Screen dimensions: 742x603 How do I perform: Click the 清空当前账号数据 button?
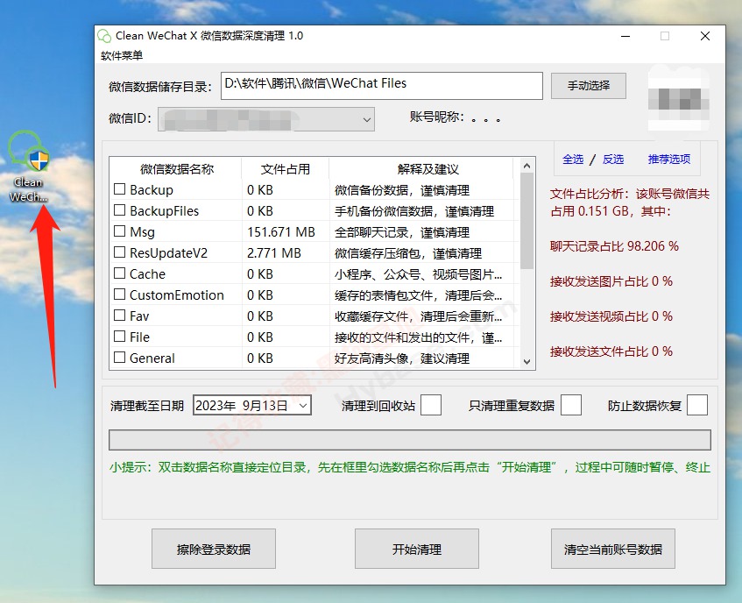click(x=613, y=549)
